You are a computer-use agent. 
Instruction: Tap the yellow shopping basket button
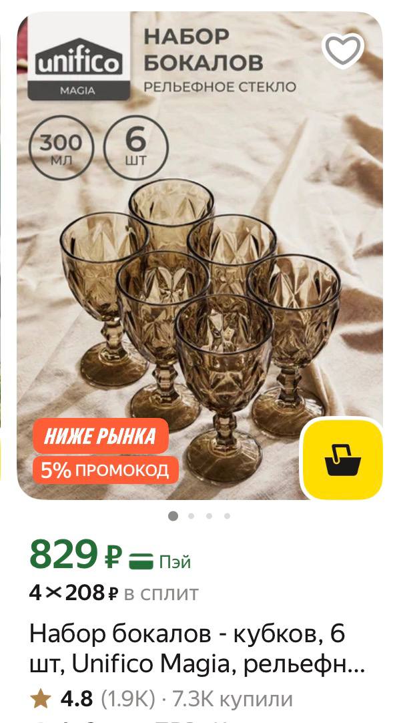(x=342, y=459)
